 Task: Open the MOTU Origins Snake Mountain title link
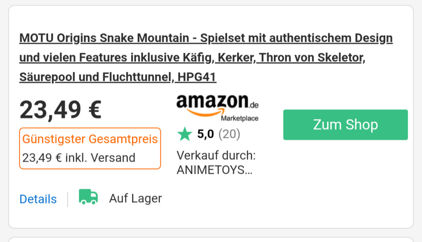[x=206, y=57]
